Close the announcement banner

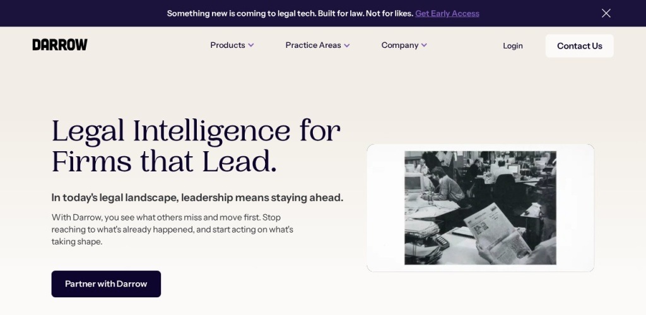606,13
